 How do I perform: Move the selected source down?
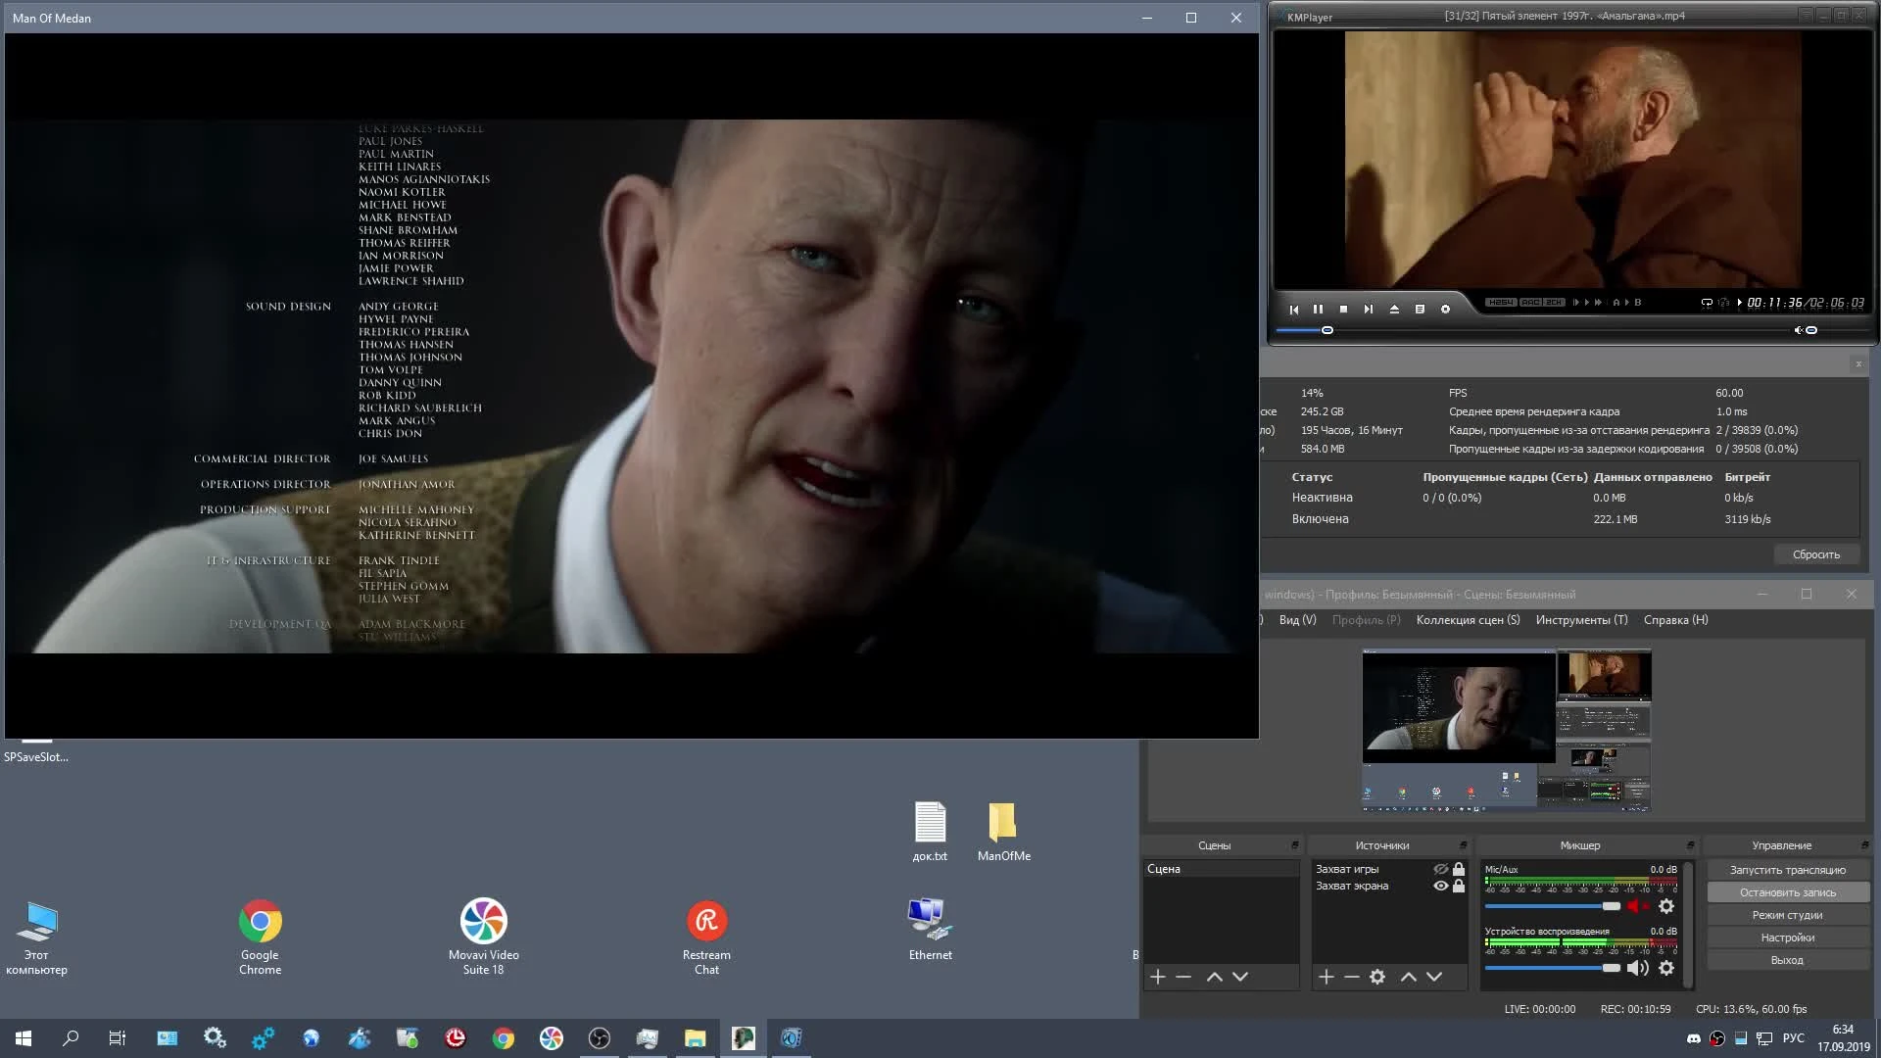1434,977
